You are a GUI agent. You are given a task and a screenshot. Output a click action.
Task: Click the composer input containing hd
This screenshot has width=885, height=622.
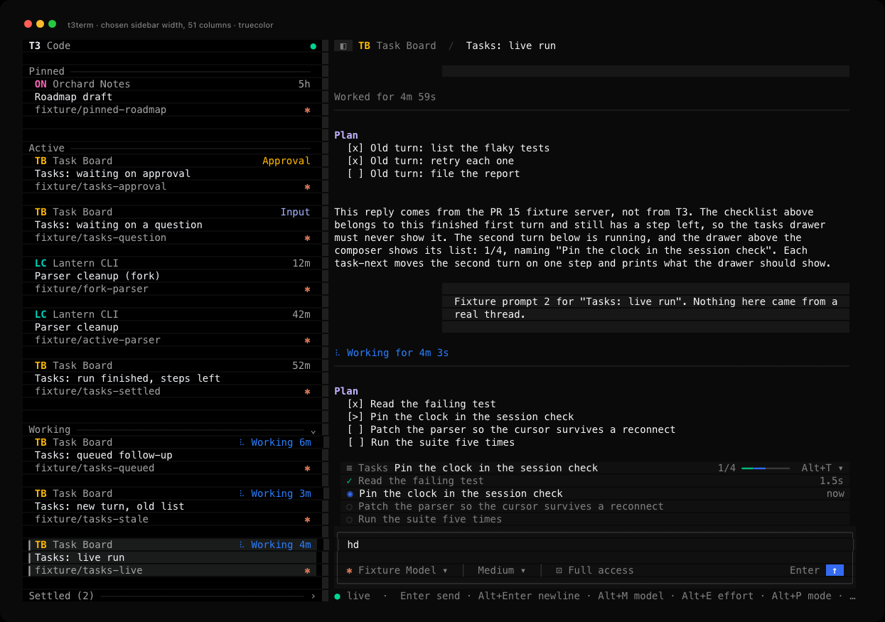[595, 545]
